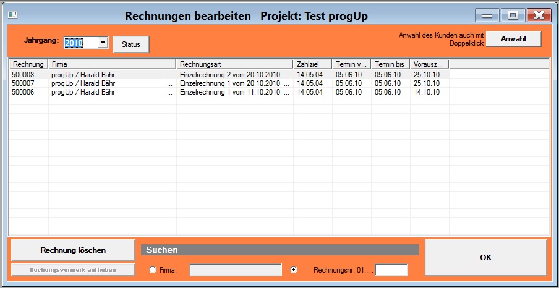Click Einzelrechnung 1 vom 11.10.2010 cell
This screenshot has width=559, height=288.
click(234, 92)
